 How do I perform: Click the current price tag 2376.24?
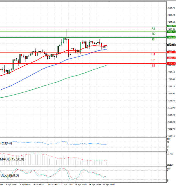[171, 45]
